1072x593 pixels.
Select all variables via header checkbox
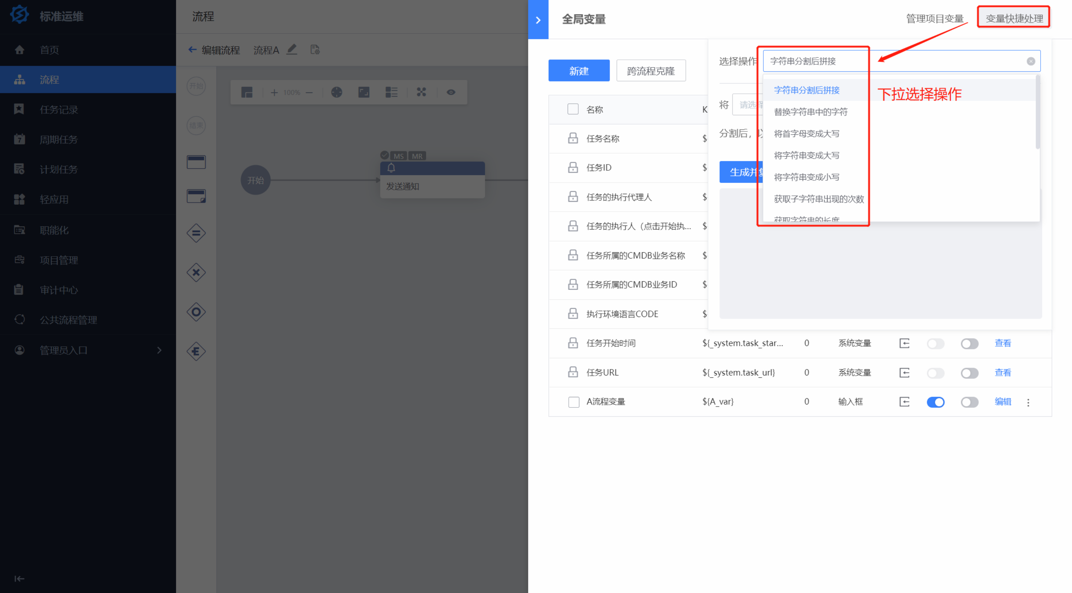(573, 109)
